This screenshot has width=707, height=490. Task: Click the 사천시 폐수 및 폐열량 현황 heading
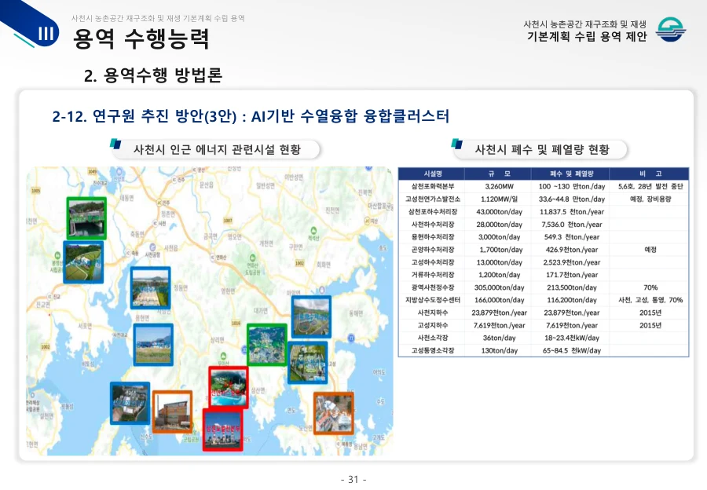point(541,150)
